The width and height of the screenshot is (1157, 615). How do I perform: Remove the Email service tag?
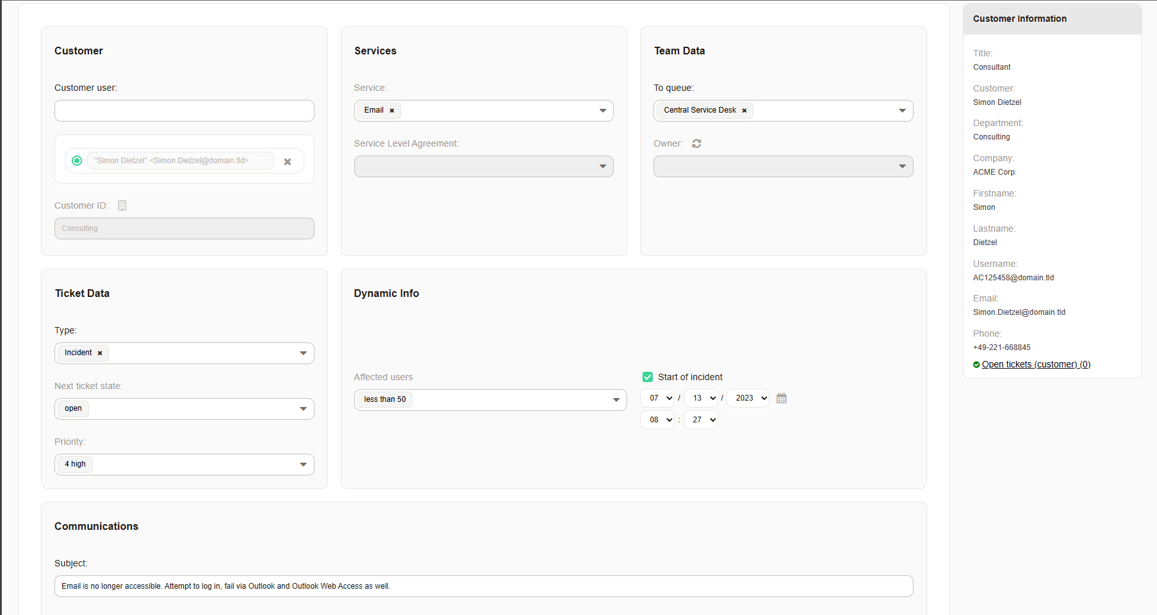(x=392, y=111)
